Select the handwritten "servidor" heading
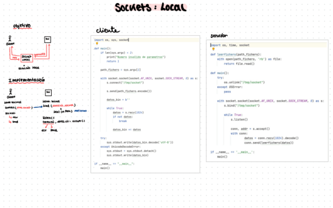This screenshot has height=208, width=333. (219, 35)
